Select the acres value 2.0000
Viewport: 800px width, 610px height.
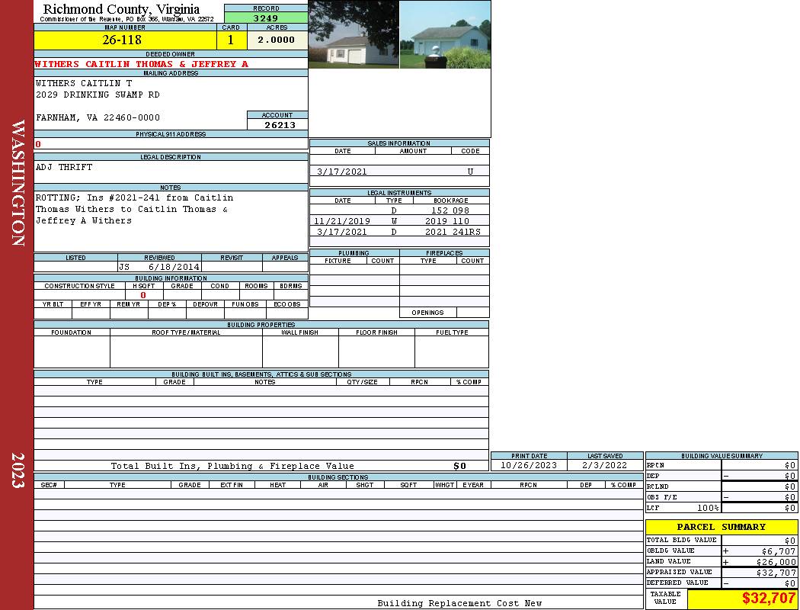pyautogui.click(x=277, y=40)
